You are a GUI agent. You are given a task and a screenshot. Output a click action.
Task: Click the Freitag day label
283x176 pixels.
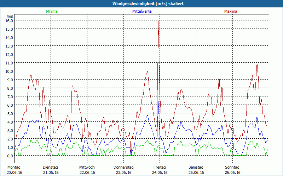[160, 168]
